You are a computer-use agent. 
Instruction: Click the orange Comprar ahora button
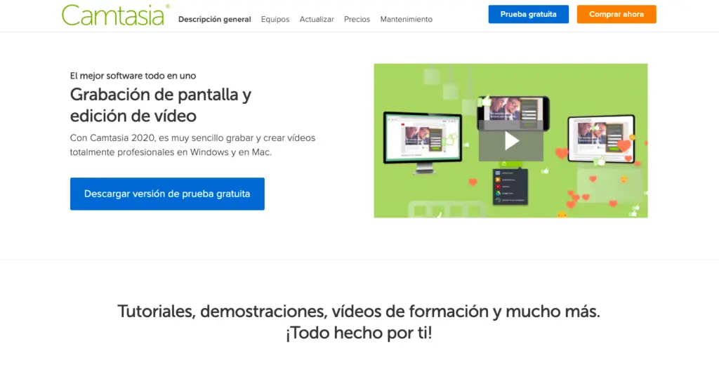coord(616,14)
